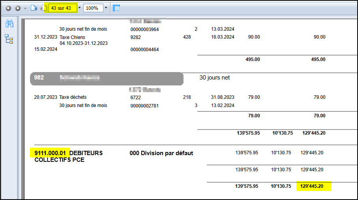358x200 pixels.
Task: Click the grey 982 debtor header
Action: click(107, 79)
